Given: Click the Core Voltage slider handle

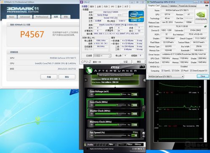Looking at the screenshot, I should pyautogui.click(x=122, y=95).
